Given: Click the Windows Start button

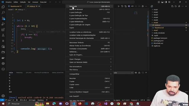Looking at the screenshot, I should pos(3,104).
